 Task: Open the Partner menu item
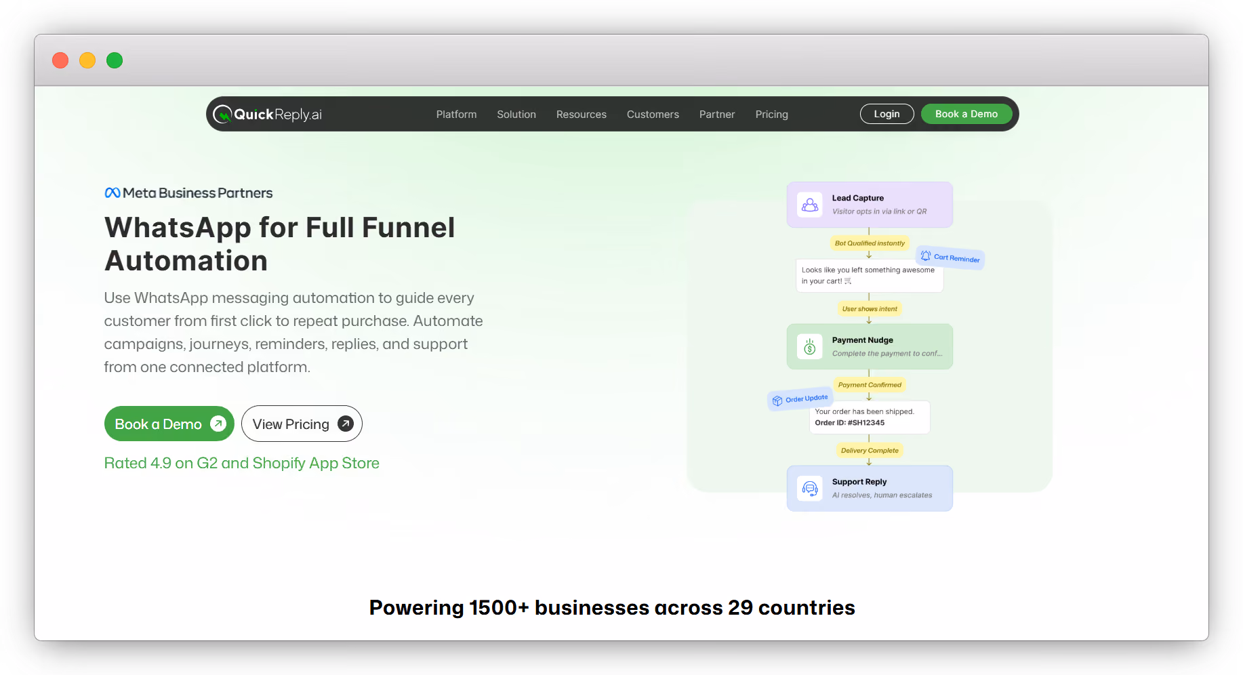717,115
